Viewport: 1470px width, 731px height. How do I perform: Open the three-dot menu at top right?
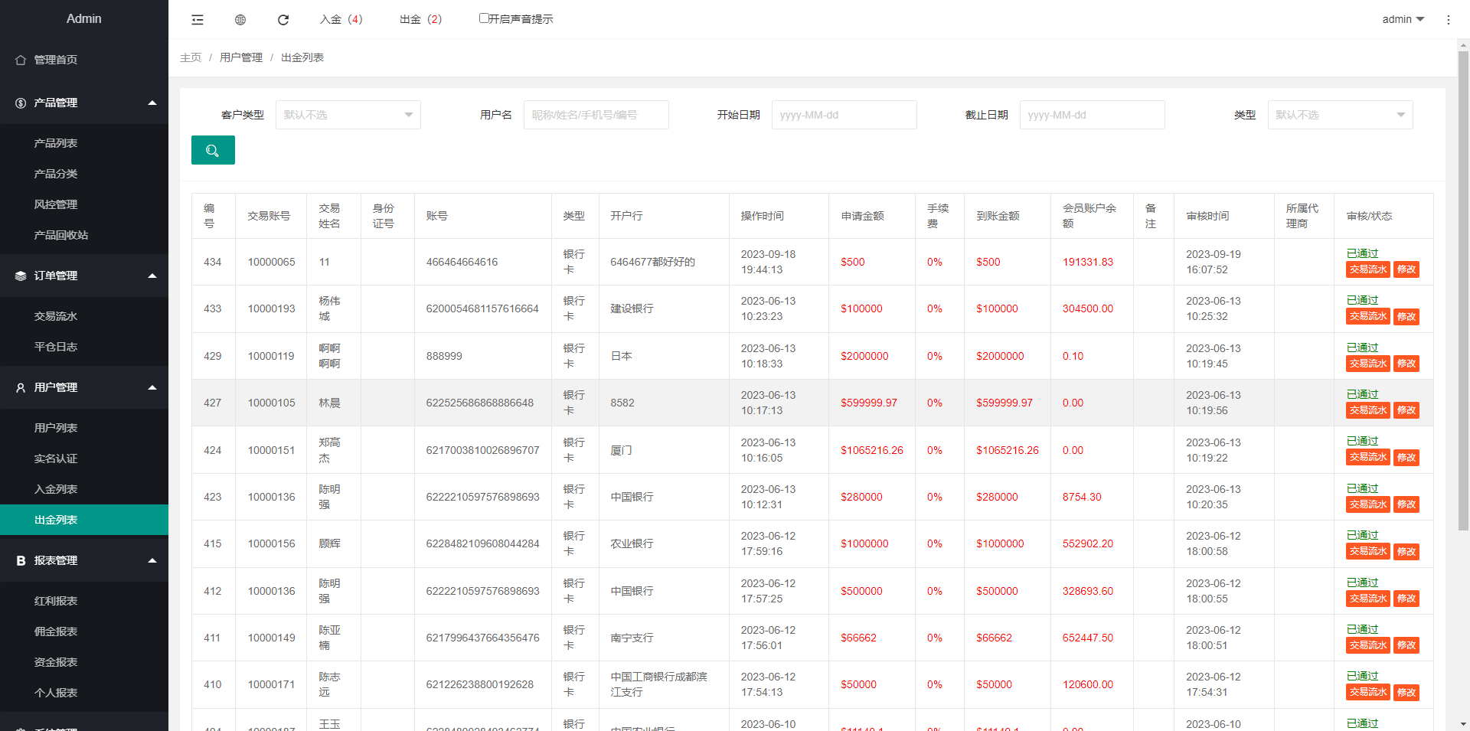pos(1449,19)
